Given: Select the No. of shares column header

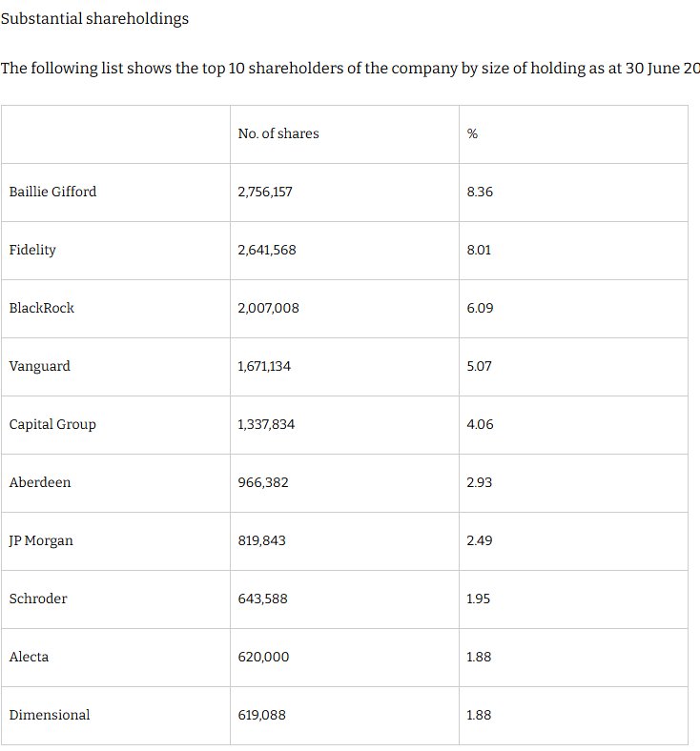Looking at the screenshot, I should (278, 133).
